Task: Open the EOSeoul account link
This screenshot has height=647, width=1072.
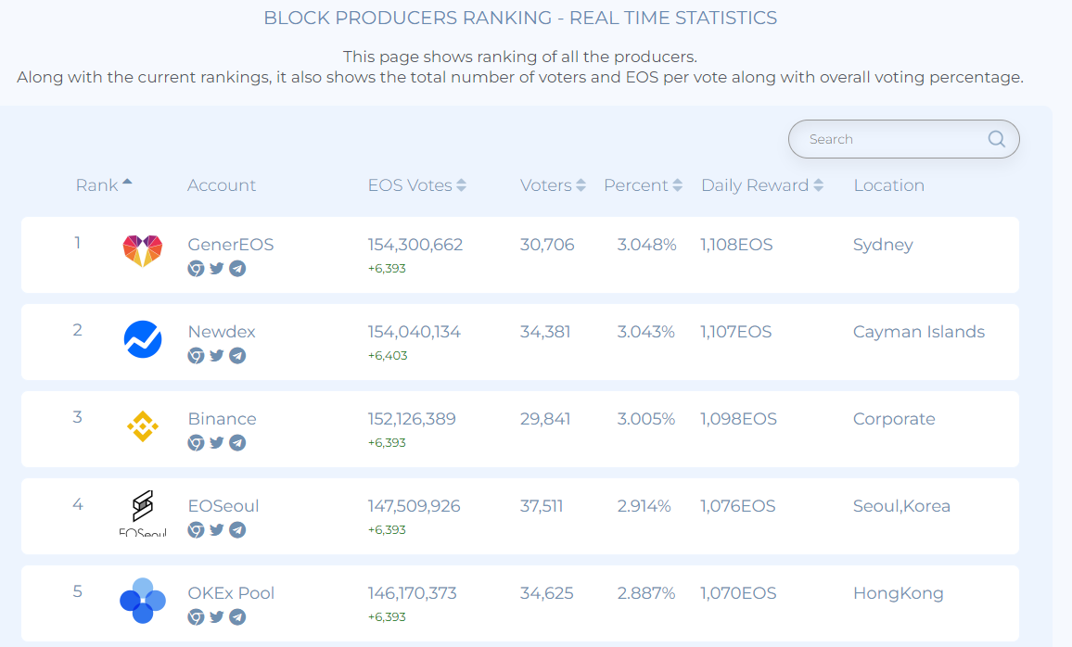Action: point(223,506)
